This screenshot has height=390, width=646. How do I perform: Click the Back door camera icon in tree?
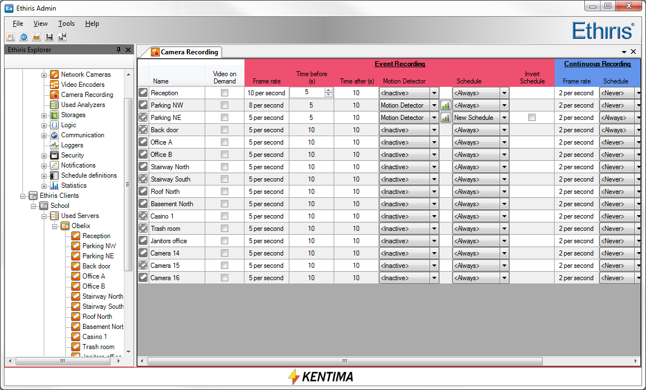76,266
